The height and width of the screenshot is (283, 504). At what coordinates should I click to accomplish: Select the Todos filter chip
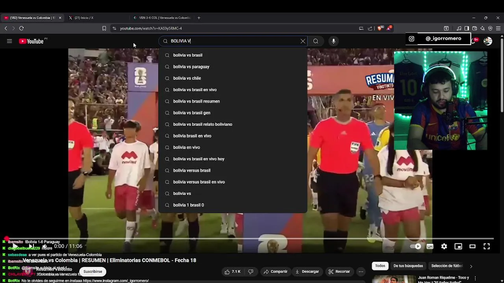tap(380, 266)
